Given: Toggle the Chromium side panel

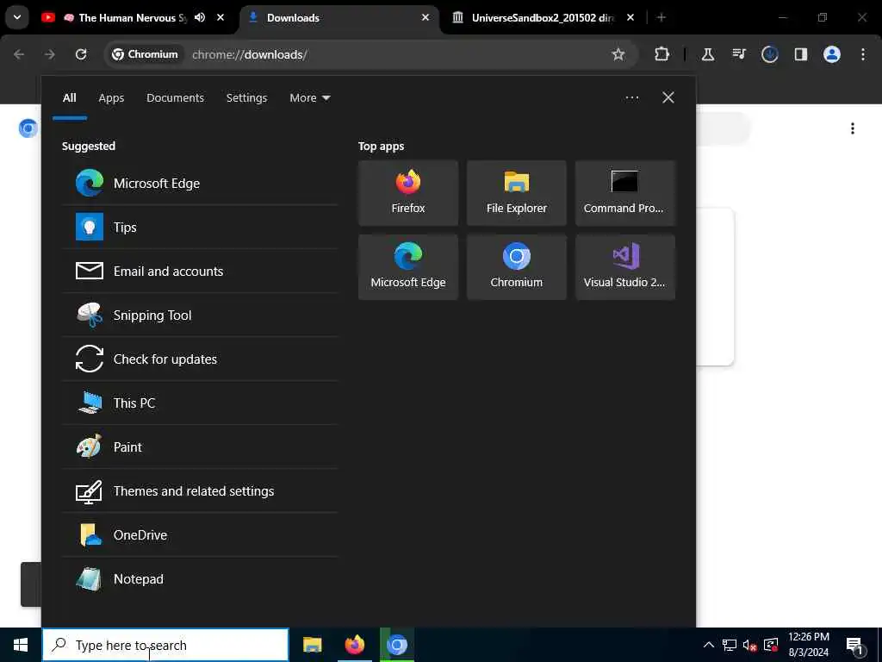Looking at the screenshot, I should (800, 54).
